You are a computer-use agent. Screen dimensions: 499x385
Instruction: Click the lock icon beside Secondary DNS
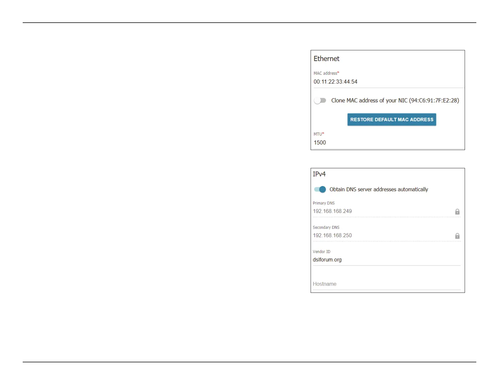[457, 236]
